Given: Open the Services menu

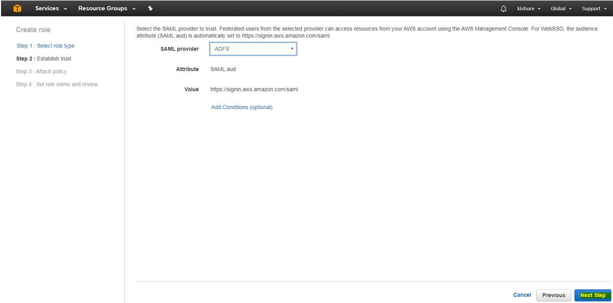Looking at the screenshot, I should tap(51, 8).
